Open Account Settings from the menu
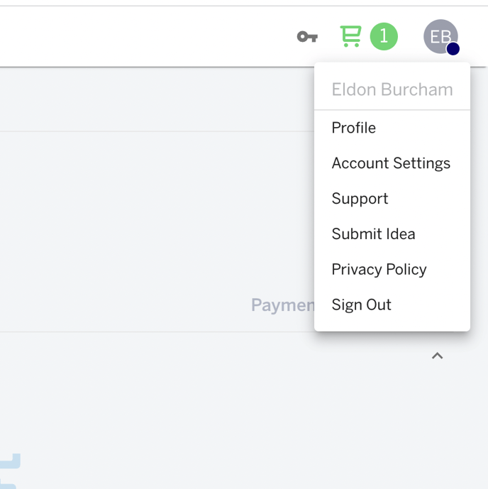Screen dimensions: 488x489 pos(392,163)
